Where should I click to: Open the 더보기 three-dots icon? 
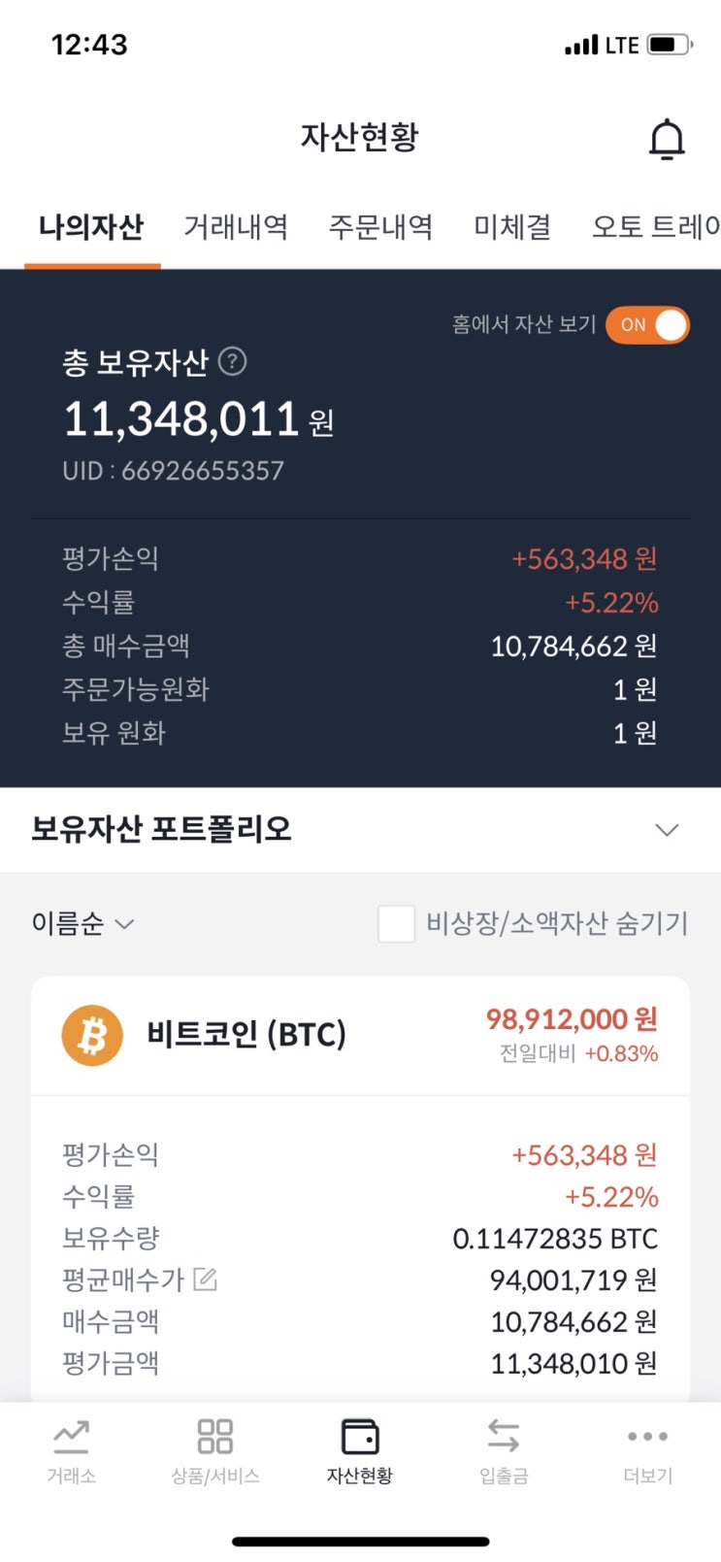coord(647,1436)
